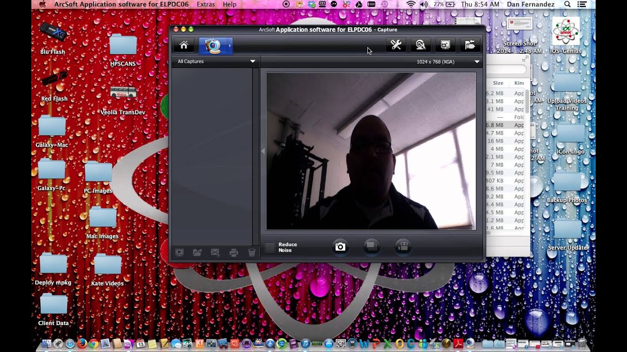Click the trash delete icon in captures panel
This screenshot has height=352, width=627.
click(x=252, y=253)
